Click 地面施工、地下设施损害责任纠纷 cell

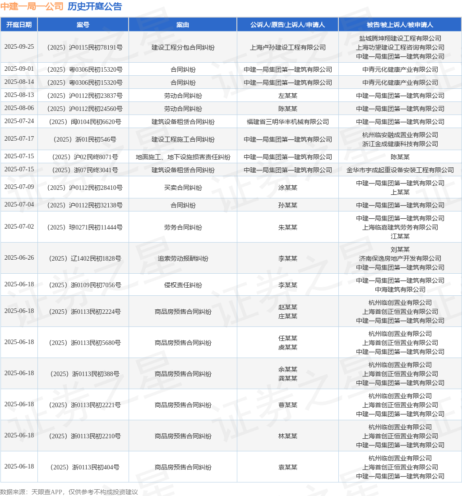point(183,157)
